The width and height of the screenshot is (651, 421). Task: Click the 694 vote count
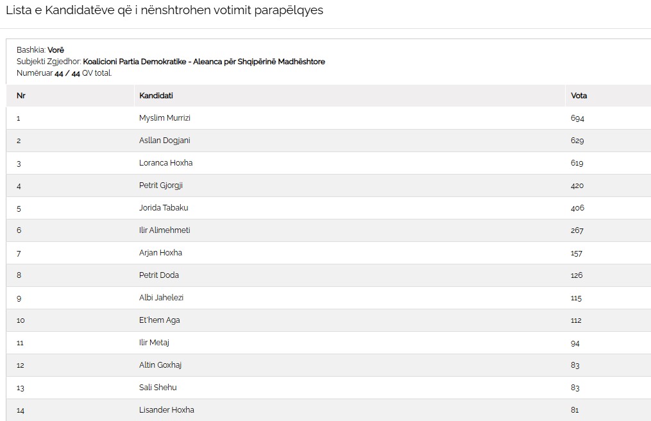click(577, 118)
